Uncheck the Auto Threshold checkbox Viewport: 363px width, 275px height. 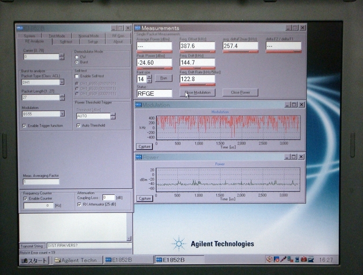click(x=78, y=125)
